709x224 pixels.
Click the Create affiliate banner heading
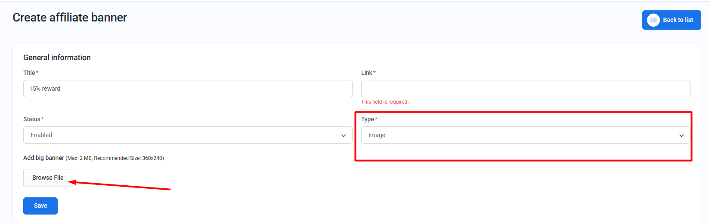[70, 18]
